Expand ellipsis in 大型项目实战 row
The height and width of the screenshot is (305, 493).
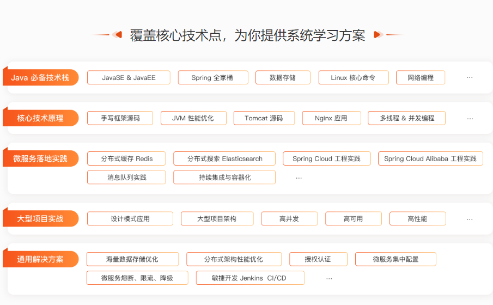coord(470,218)
